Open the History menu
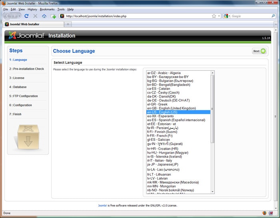The image size is (280, 218). [32, 9]
